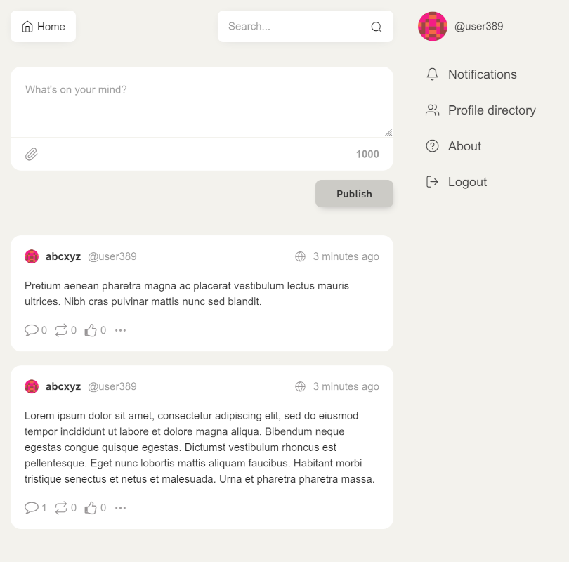Click globe visibility icon on first post
The width and height of the screenshot is (569, 562).
tap(300, 256)
